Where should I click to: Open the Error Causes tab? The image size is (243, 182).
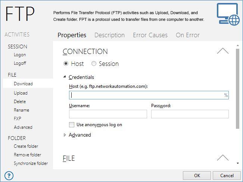(x=150, y=35)
